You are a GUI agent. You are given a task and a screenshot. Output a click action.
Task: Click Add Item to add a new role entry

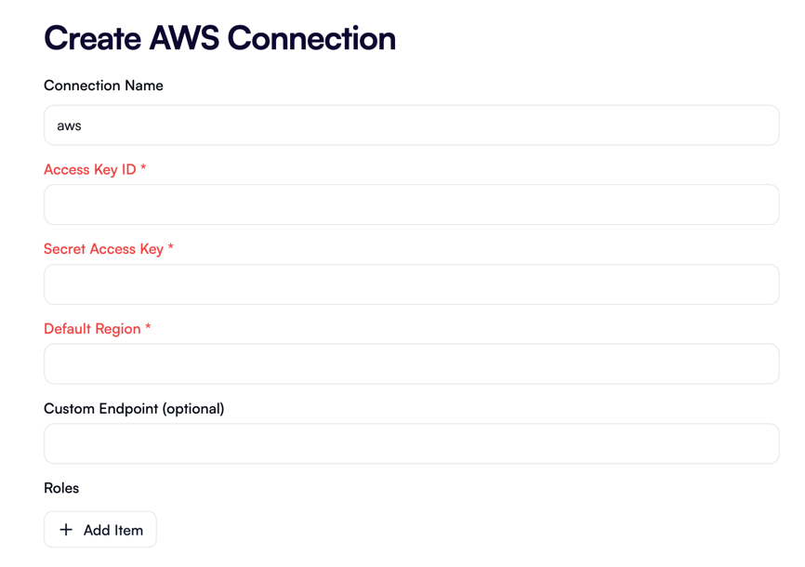[x=99, y=529]
